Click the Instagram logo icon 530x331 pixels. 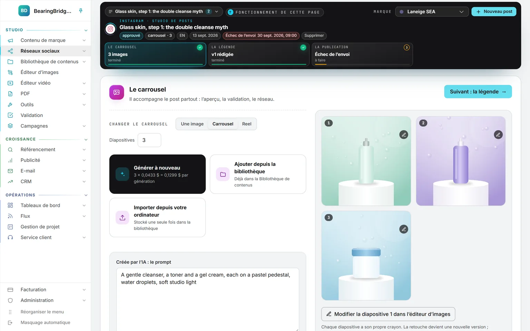110,29
